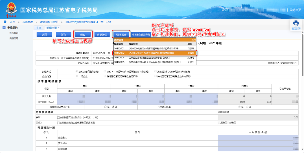Click the 申报缴纳 sidebar section icon
The width and height of the screenshot is (304, 153).
(x=4, y=28)
